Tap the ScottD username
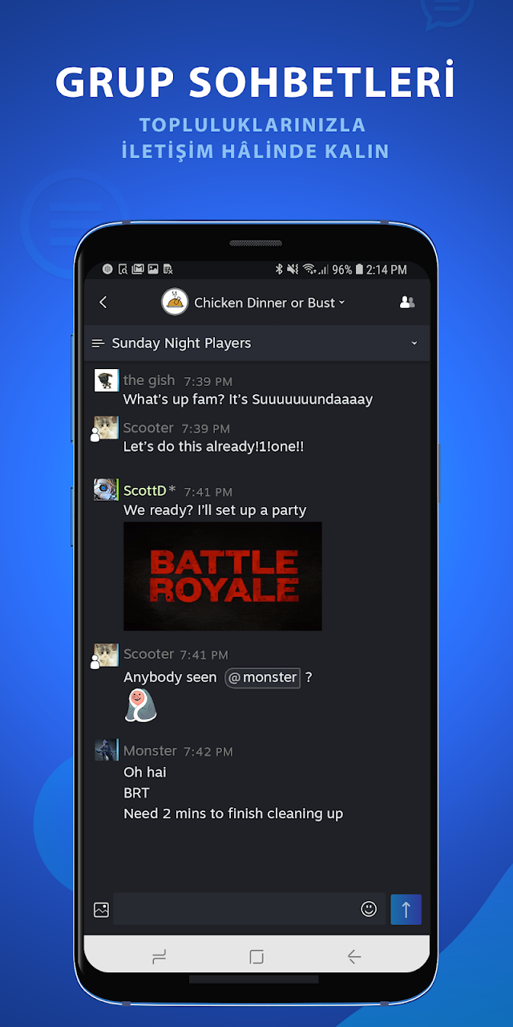This screenshot has width=513, height=1027. [145, 490]
